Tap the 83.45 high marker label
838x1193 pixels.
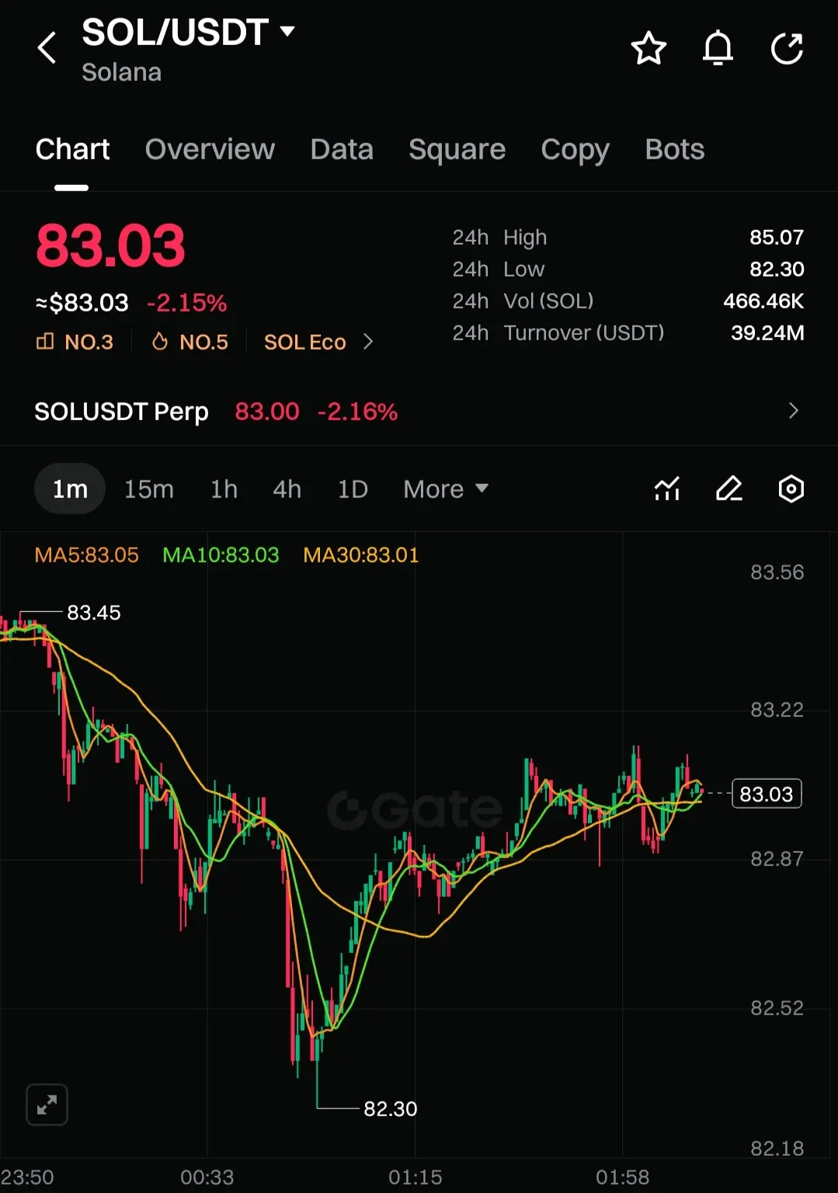point(94,613)
